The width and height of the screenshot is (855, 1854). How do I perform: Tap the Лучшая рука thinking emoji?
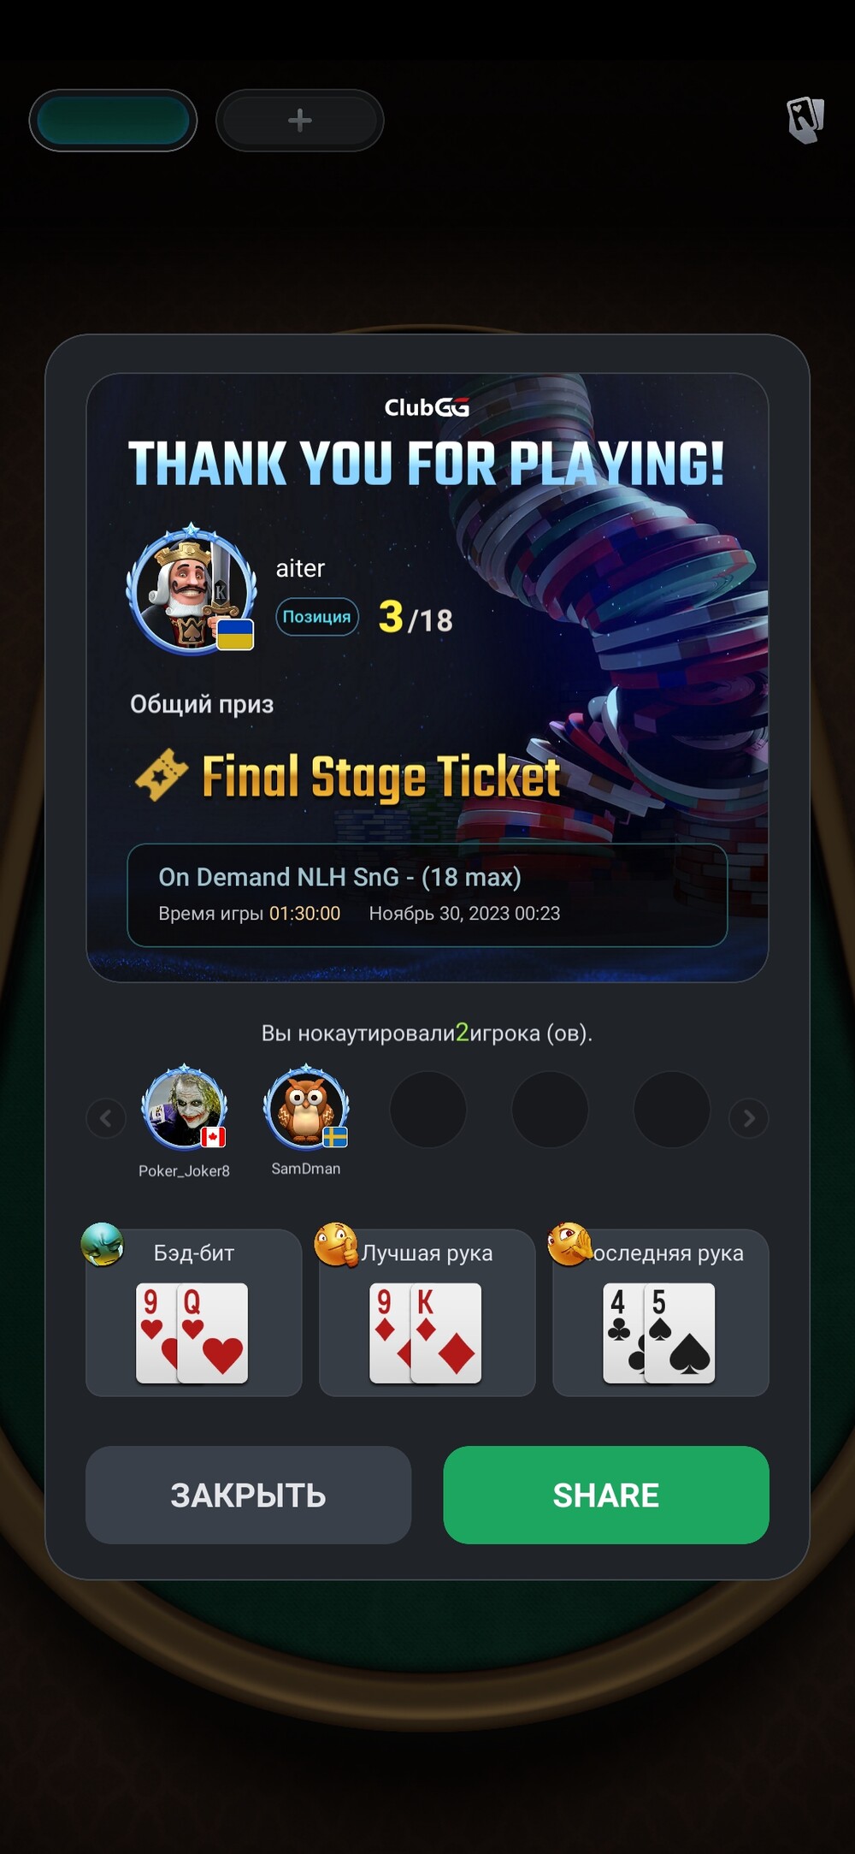pos(336,1245)
